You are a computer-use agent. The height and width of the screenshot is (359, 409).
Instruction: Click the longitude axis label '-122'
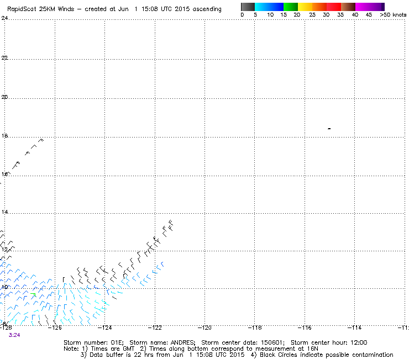point(155,328)
